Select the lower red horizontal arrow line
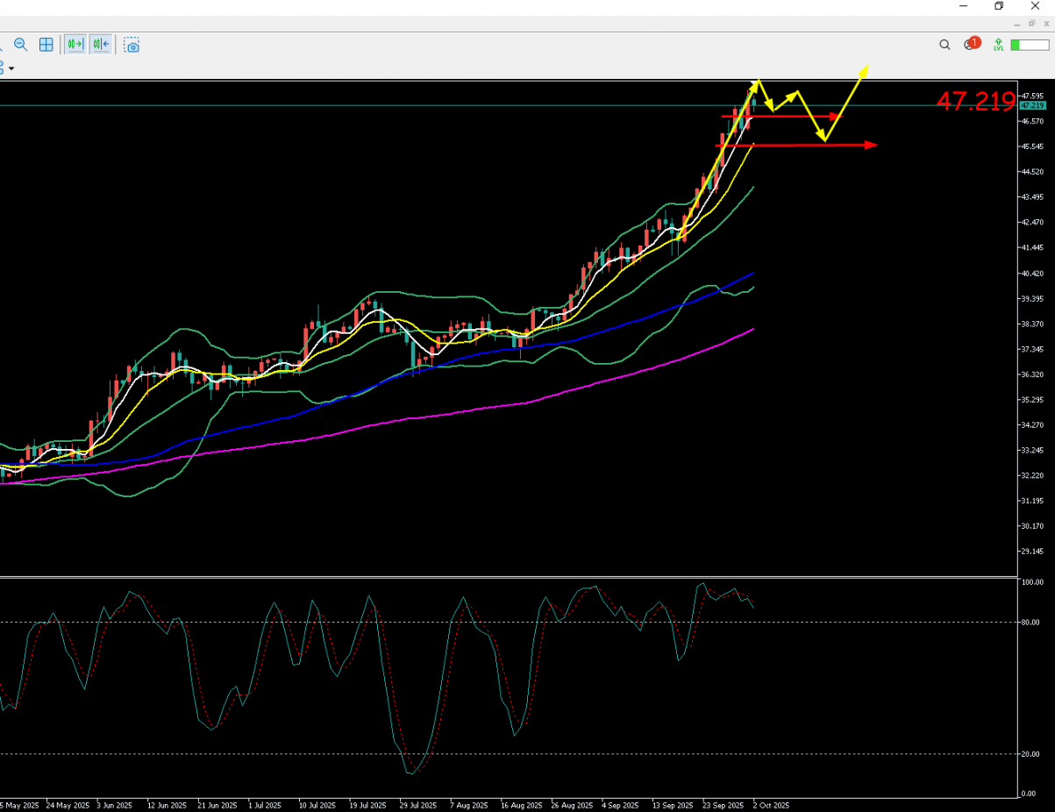This screenshot has height=812, width=1055. click(x=798, y=145)
